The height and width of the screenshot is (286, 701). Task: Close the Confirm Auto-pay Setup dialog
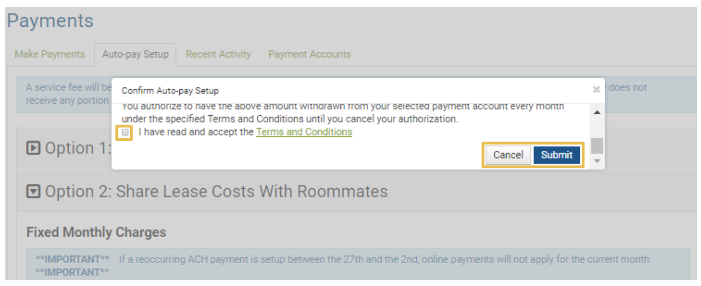click(597, 89)
